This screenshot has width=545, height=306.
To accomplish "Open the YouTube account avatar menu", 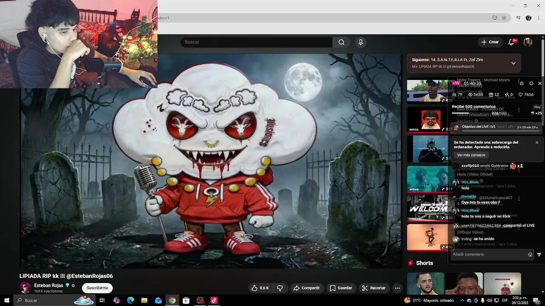I will (528, 42).
